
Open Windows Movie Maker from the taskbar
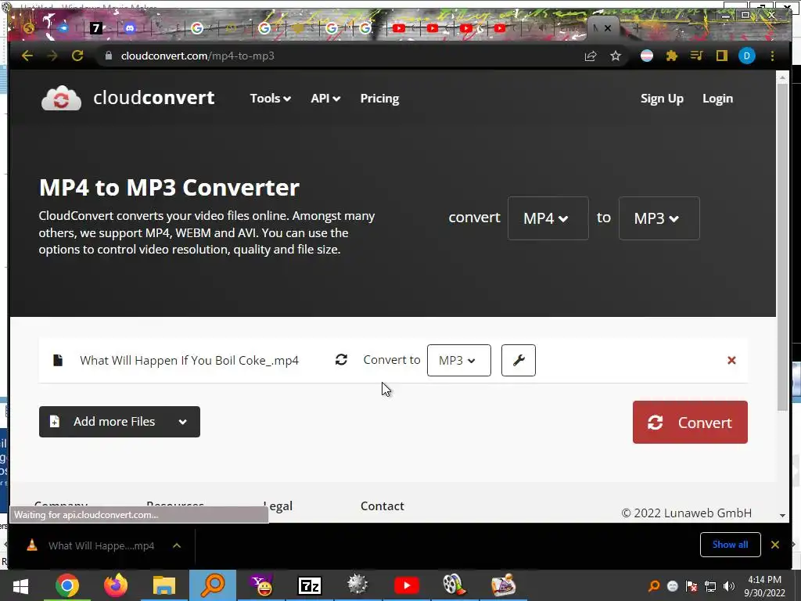pyautogui.click(x=454, y=585)
